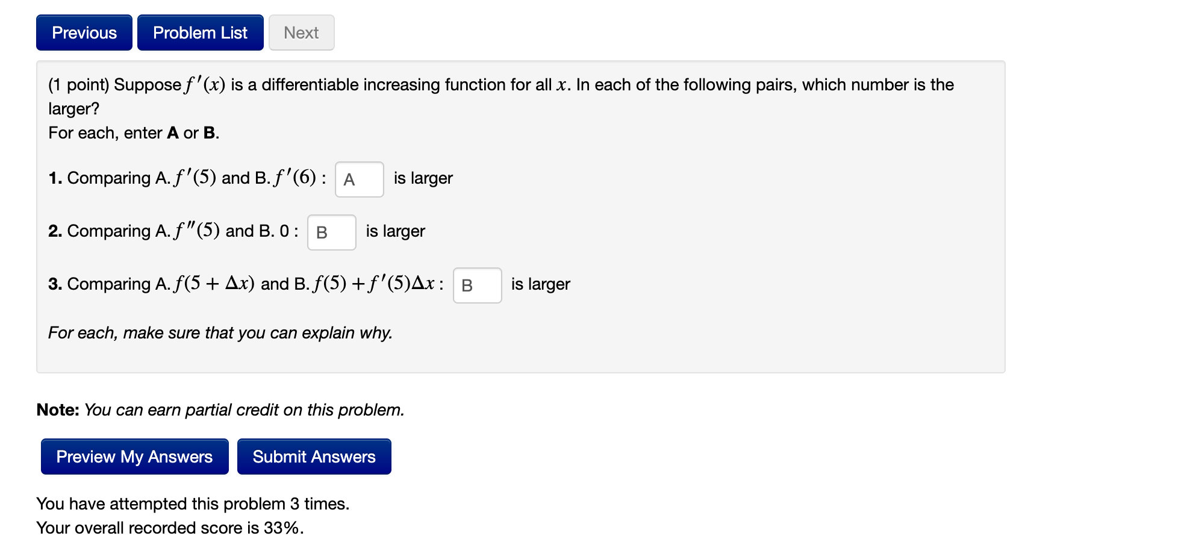The height and width of the screenshot is (536, 1178).
Task: Navigate back using Previous
Action: pos(83,33)
